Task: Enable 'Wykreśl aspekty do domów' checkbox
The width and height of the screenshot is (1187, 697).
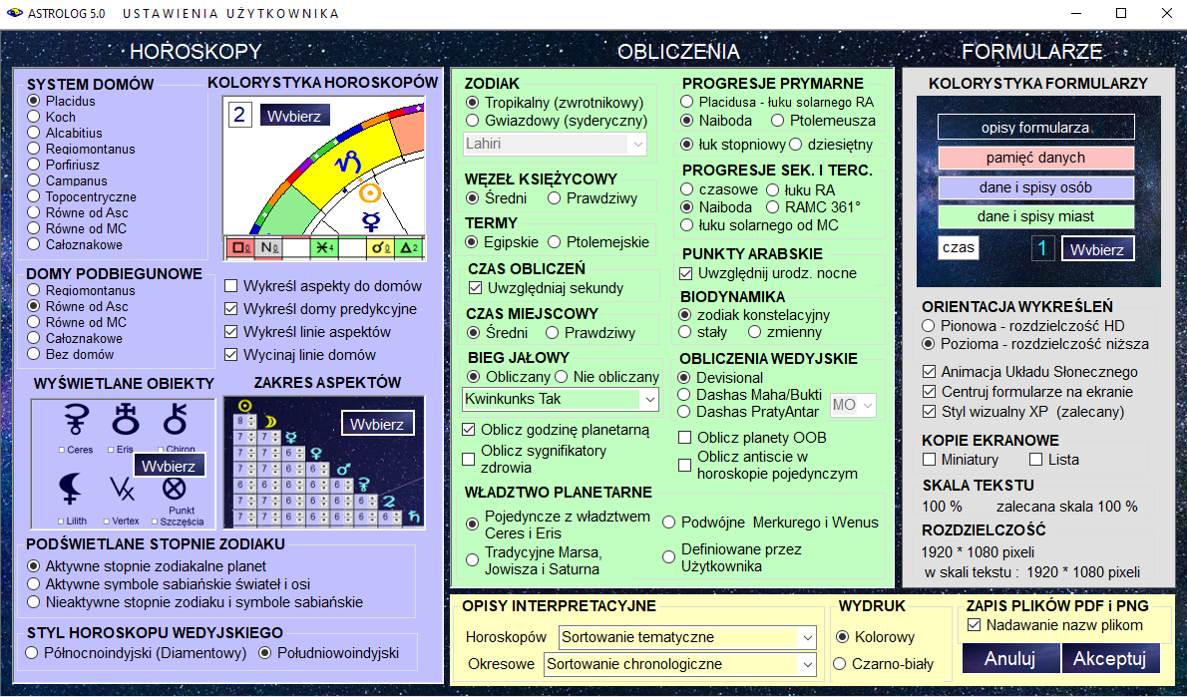Action: coord(231,286)
